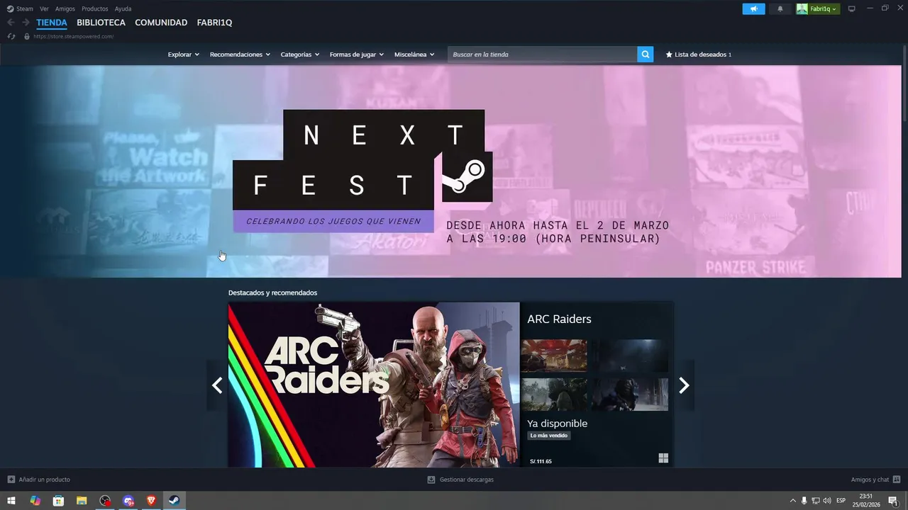Reload the store page
Screen dimensions: 908x510
(11, 36)
